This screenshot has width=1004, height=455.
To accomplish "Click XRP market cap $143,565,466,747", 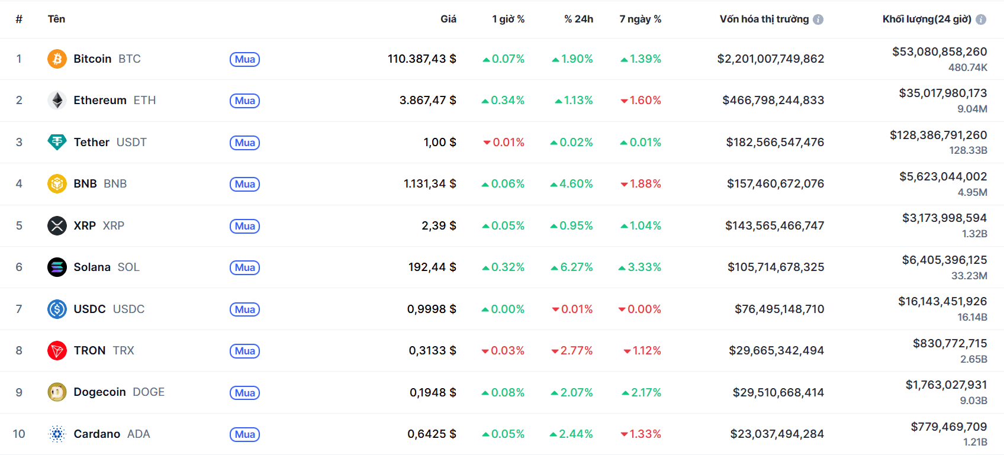I will [x=775, y=225].
